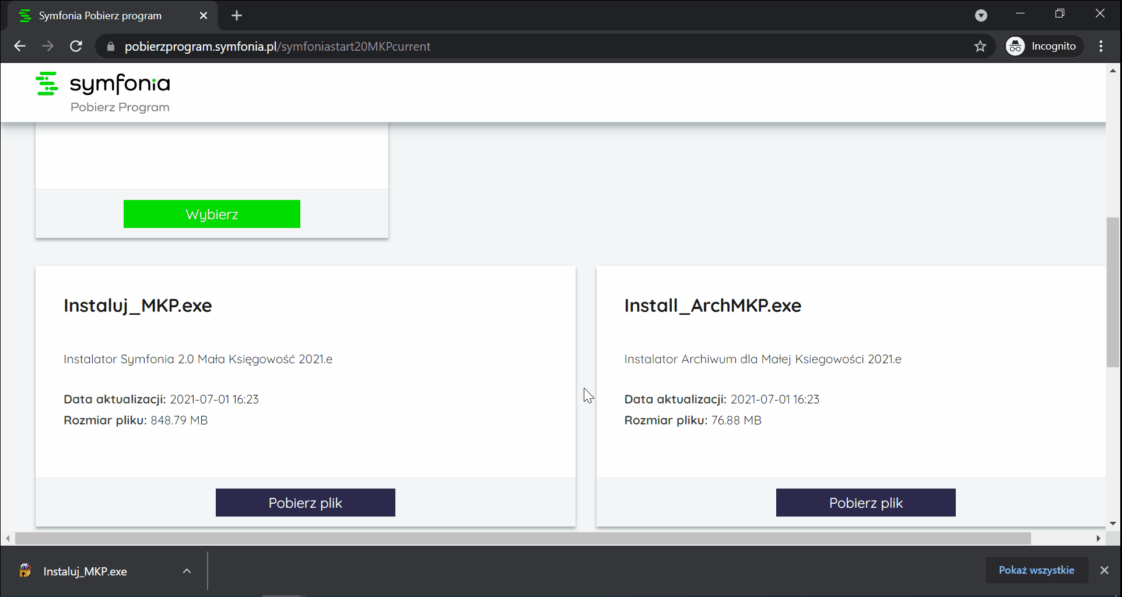The width and height of the screenshot is (1122, 597).
Task: Click the scroll right arrow
Action: click(x=1099, y=538)
